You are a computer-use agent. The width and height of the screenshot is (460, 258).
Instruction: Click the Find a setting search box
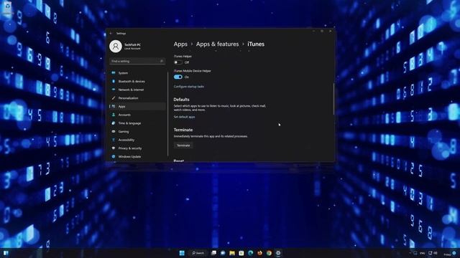137,61
